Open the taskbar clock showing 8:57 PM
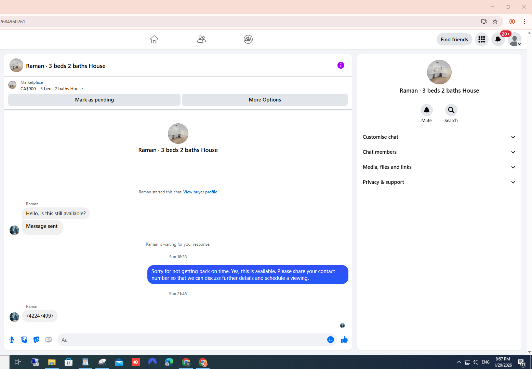This screenshot has height=369, width=532. (503, 362)
